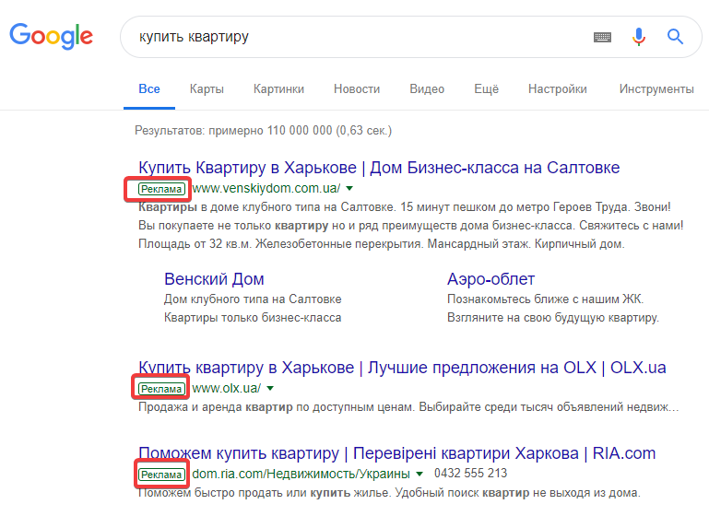Expand the arrow beside dom.ria.com URL
The image size is (709, 516).
coord(419,474)
